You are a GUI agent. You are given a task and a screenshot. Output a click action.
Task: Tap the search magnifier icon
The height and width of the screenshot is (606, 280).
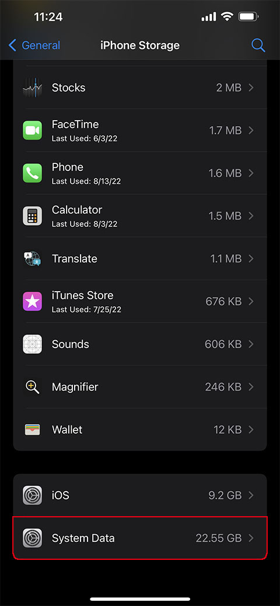[258, 45]
